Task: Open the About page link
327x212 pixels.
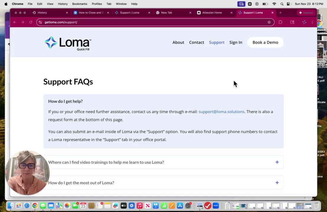Action: click(x=178, y=42)
